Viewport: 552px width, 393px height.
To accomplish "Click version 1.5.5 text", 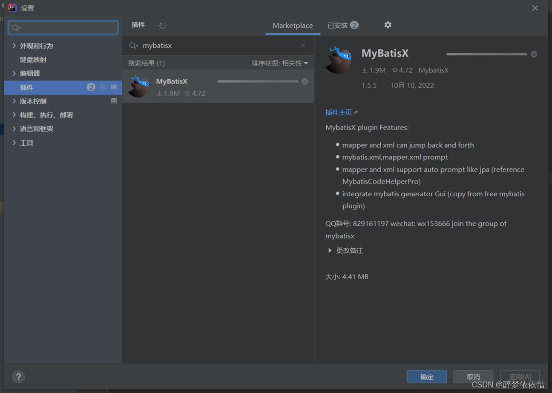I will pyautogui.click(x=369, y=85).
